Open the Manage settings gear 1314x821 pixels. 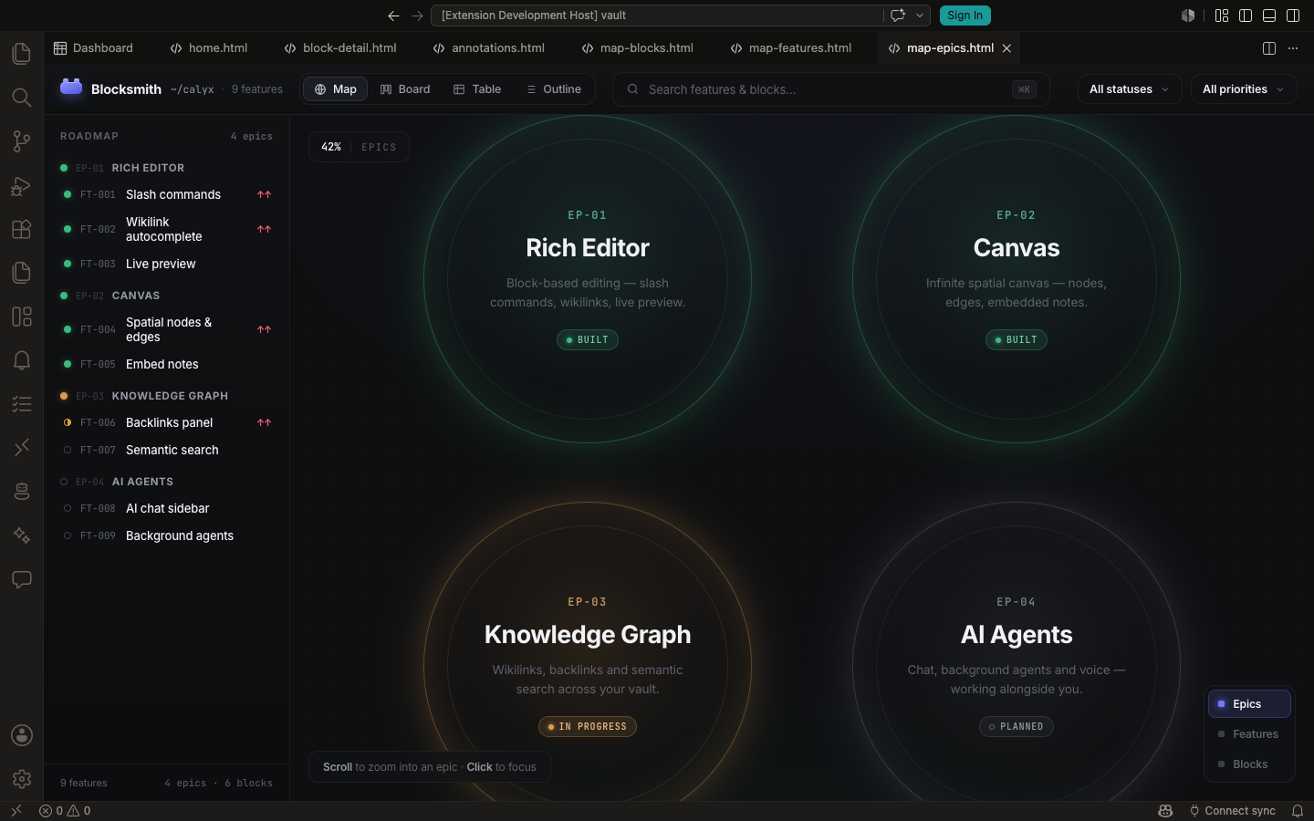[22, 779]
